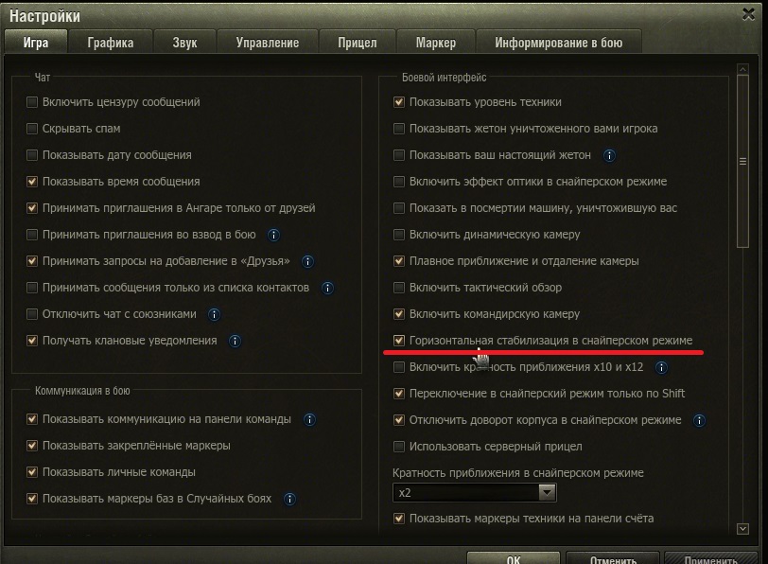
Task: Open info icon for «Принимать приглашения во взвод в бою»
Action: pos(273,236)
